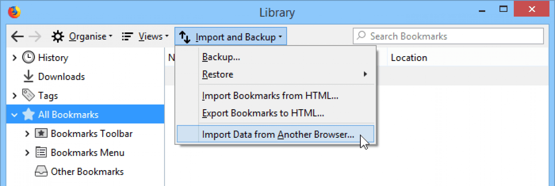Click the back arrow in the toolbar

(x=17, y=36)
